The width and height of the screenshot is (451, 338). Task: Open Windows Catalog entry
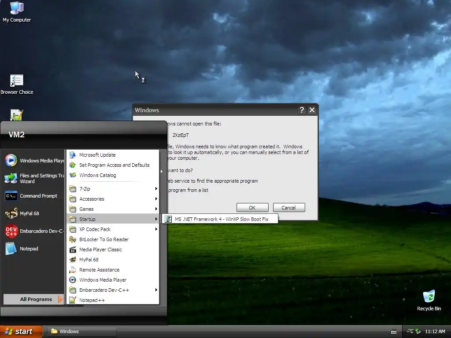[113, 175]
